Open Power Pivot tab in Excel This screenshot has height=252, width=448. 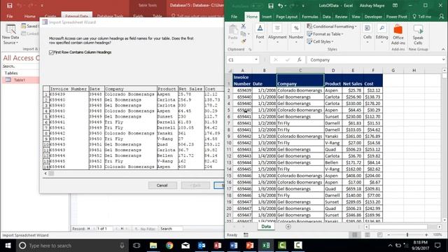pyautogui.click(x=397, y=17)
